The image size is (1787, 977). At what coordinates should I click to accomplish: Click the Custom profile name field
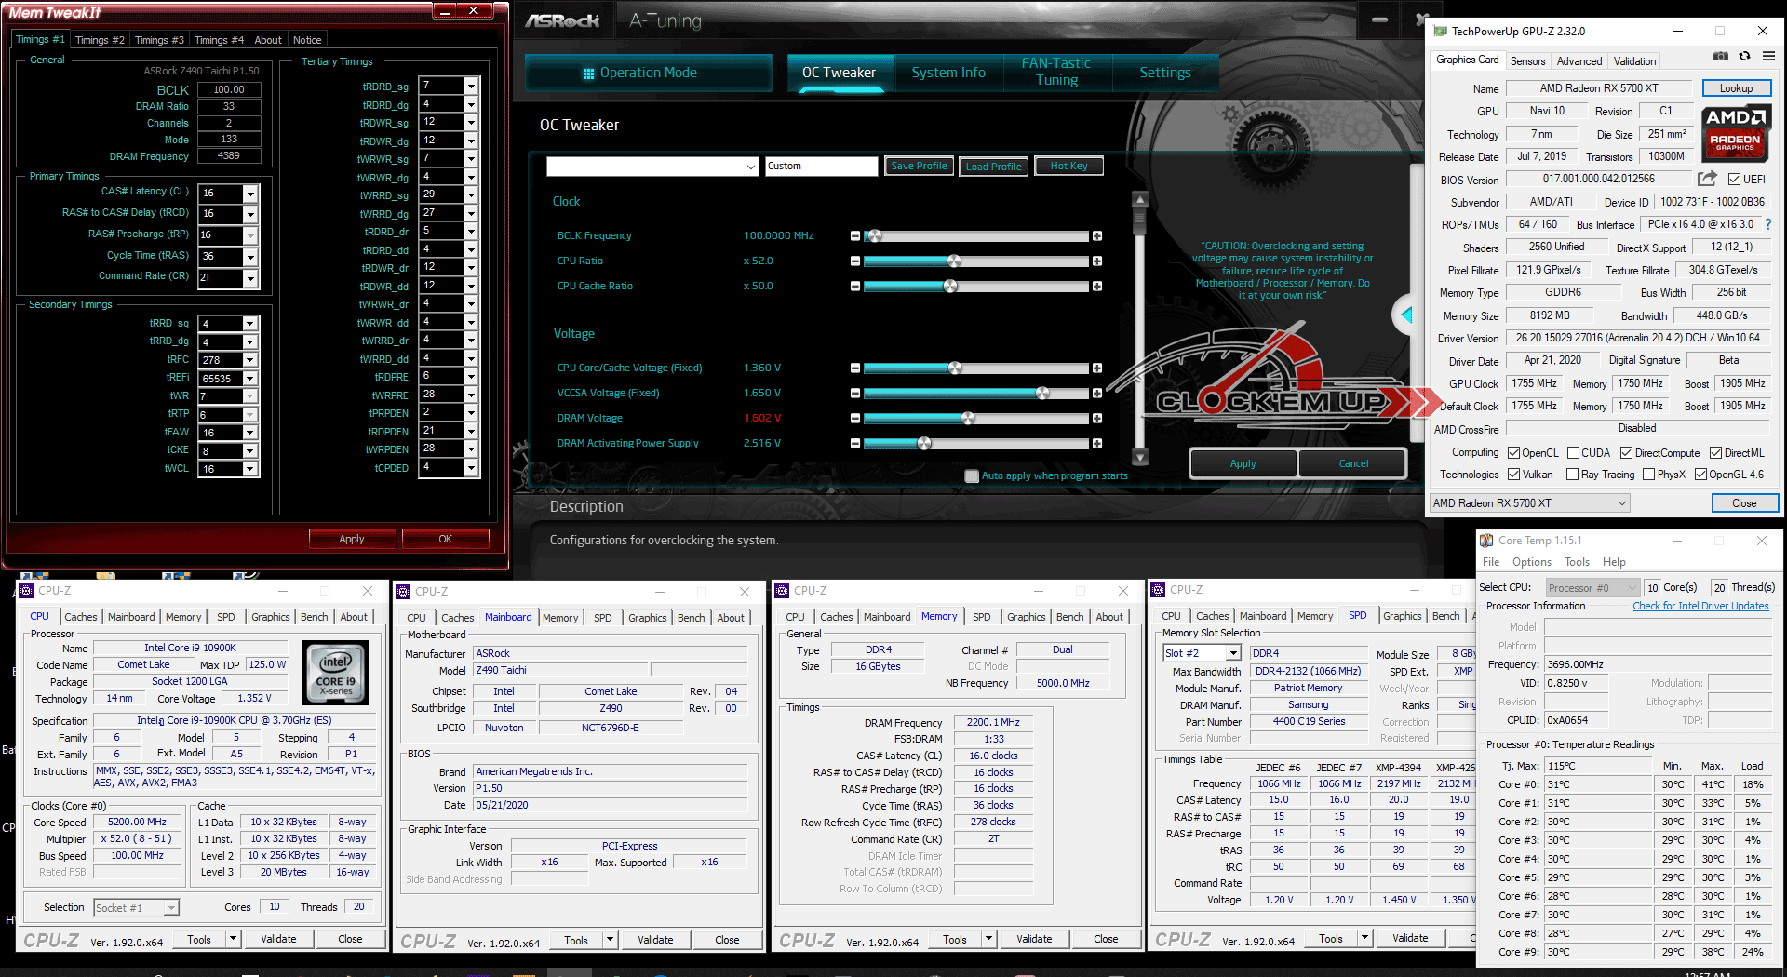[x=820, y=167]
